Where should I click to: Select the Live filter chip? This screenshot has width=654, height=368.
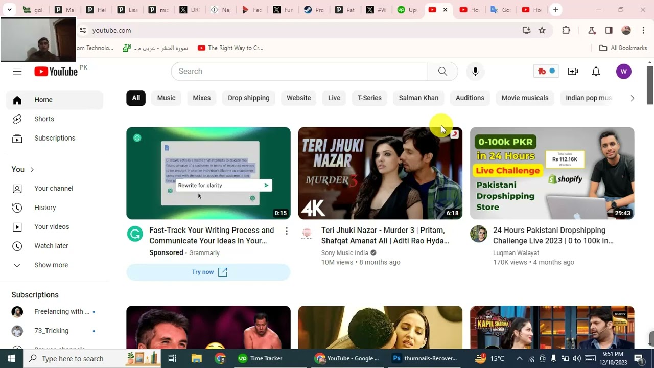point(334,98)
